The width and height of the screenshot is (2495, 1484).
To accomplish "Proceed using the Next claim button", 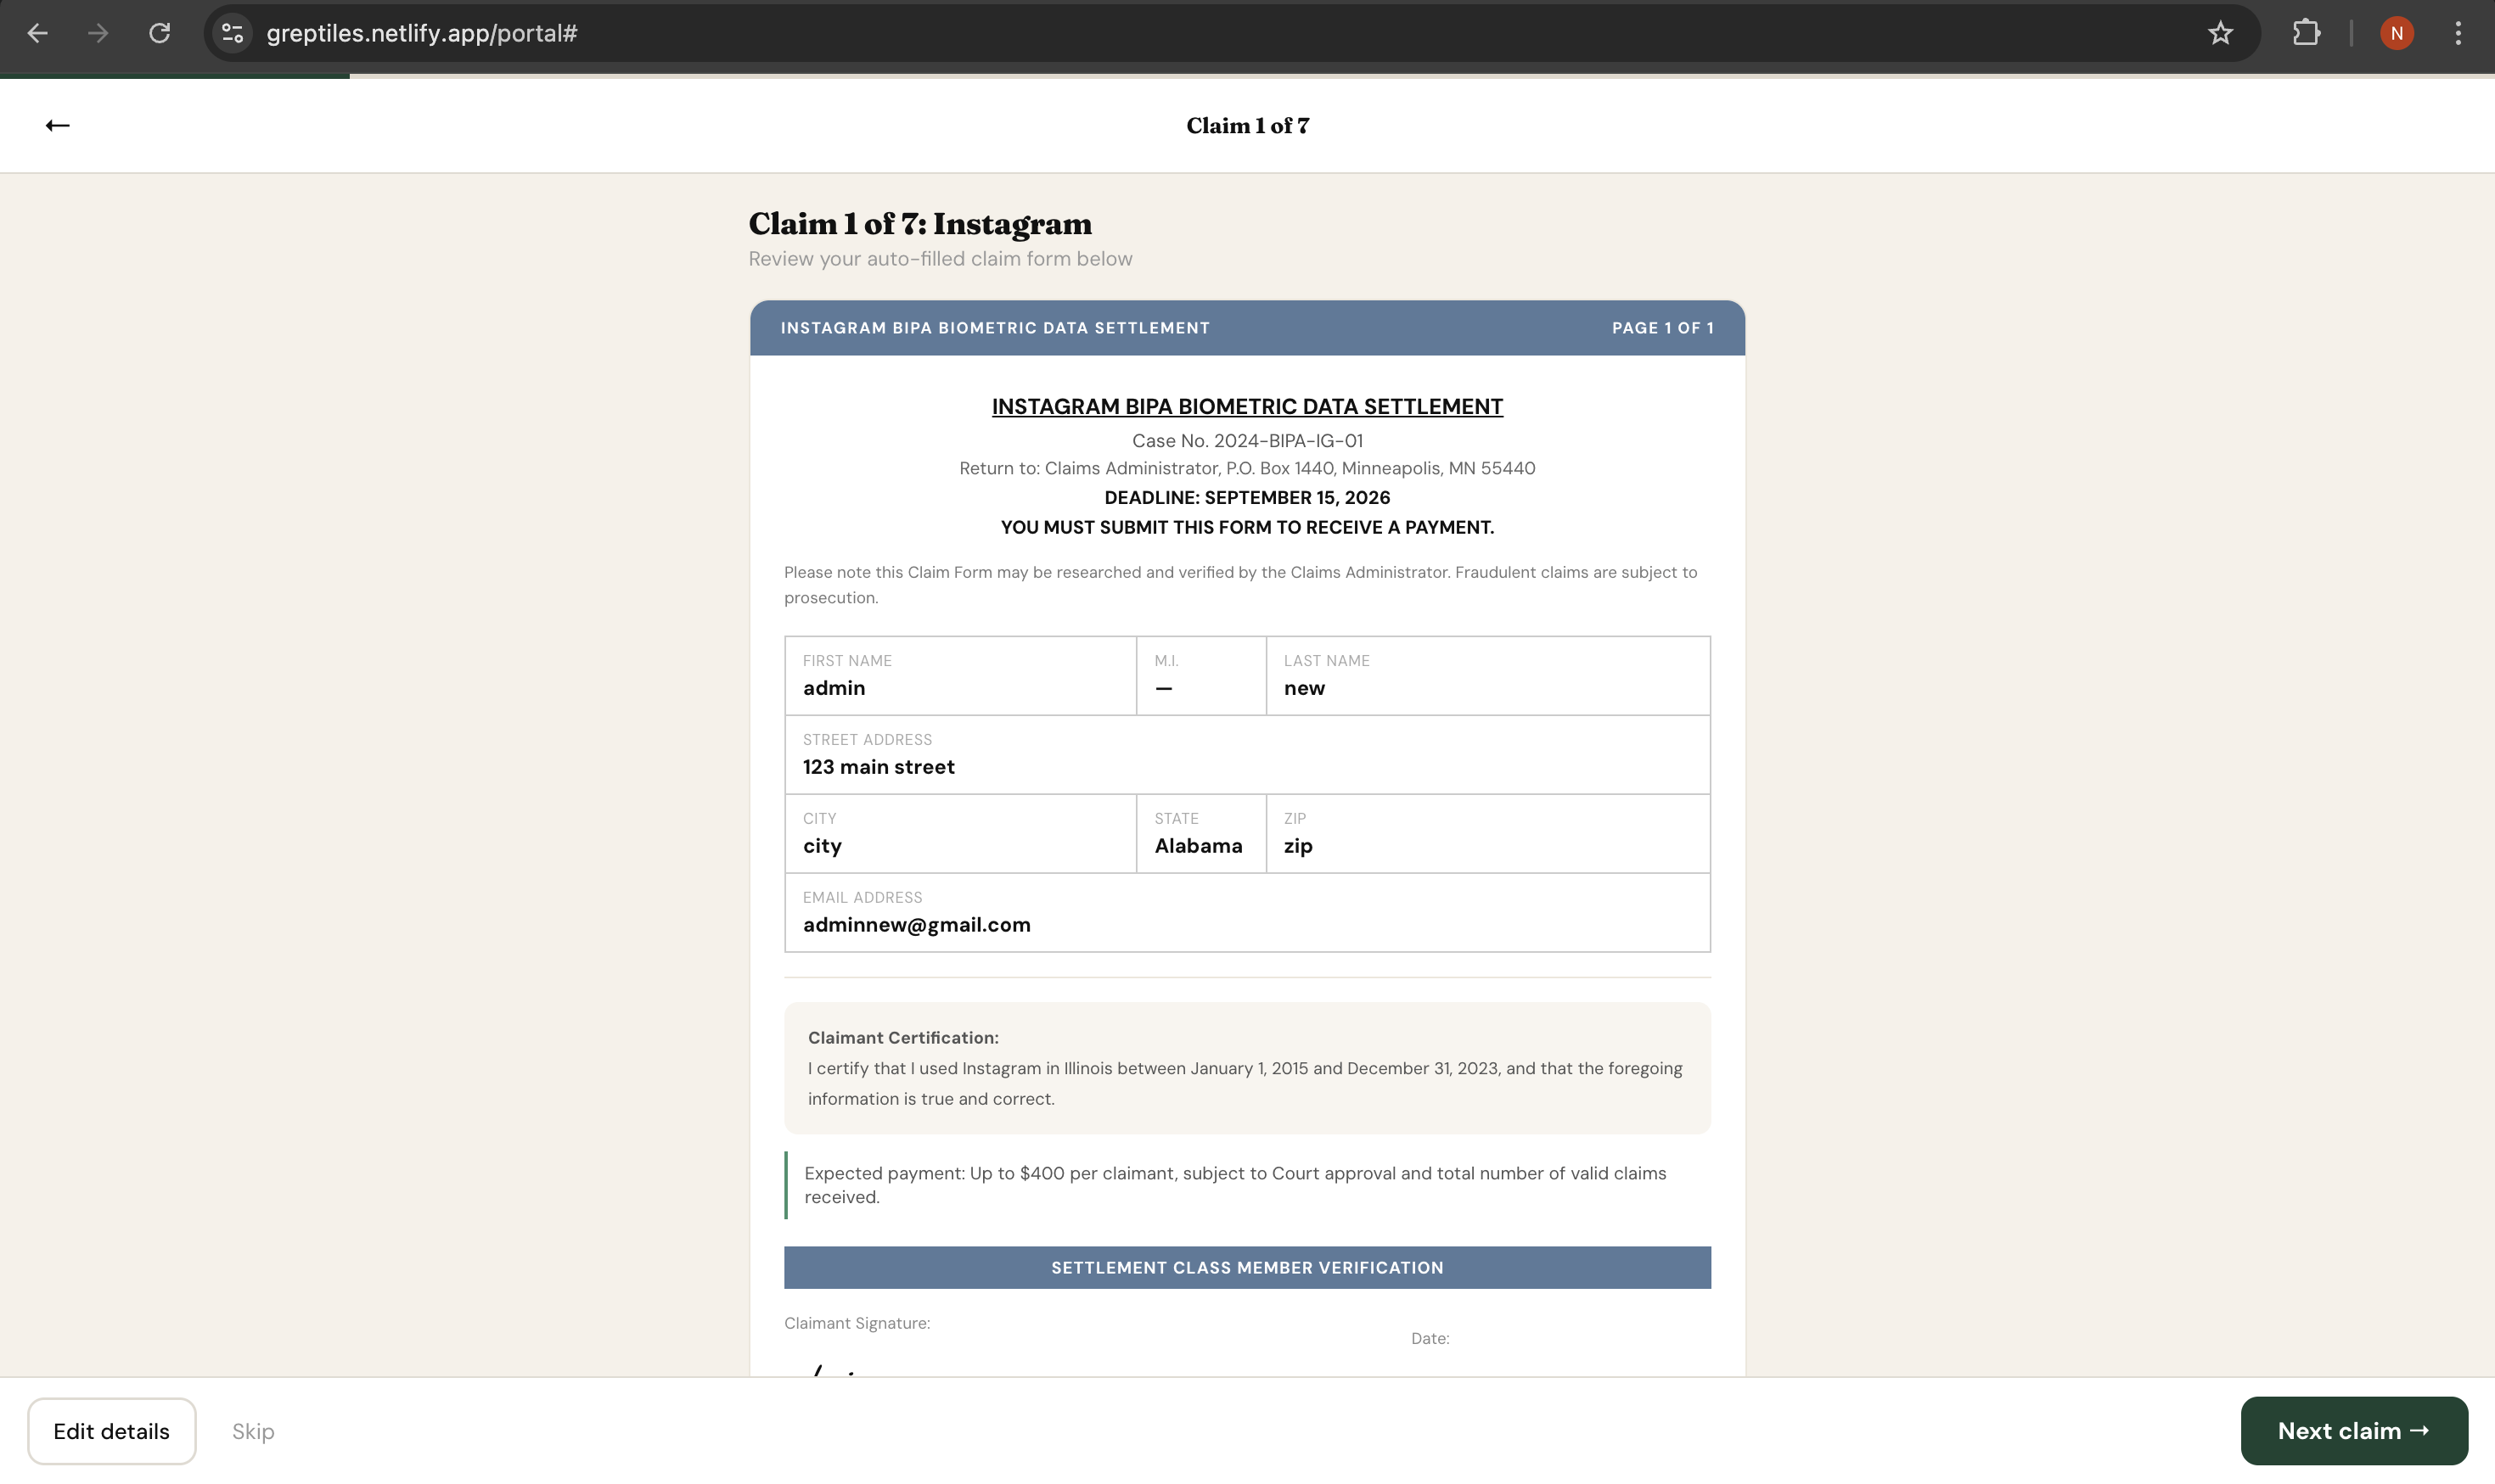I will (x=2355, y=1430).
